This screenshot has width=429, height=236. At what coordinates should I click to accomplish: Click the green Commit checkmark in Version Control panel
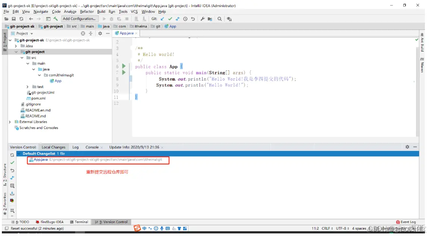pos(12,163)
